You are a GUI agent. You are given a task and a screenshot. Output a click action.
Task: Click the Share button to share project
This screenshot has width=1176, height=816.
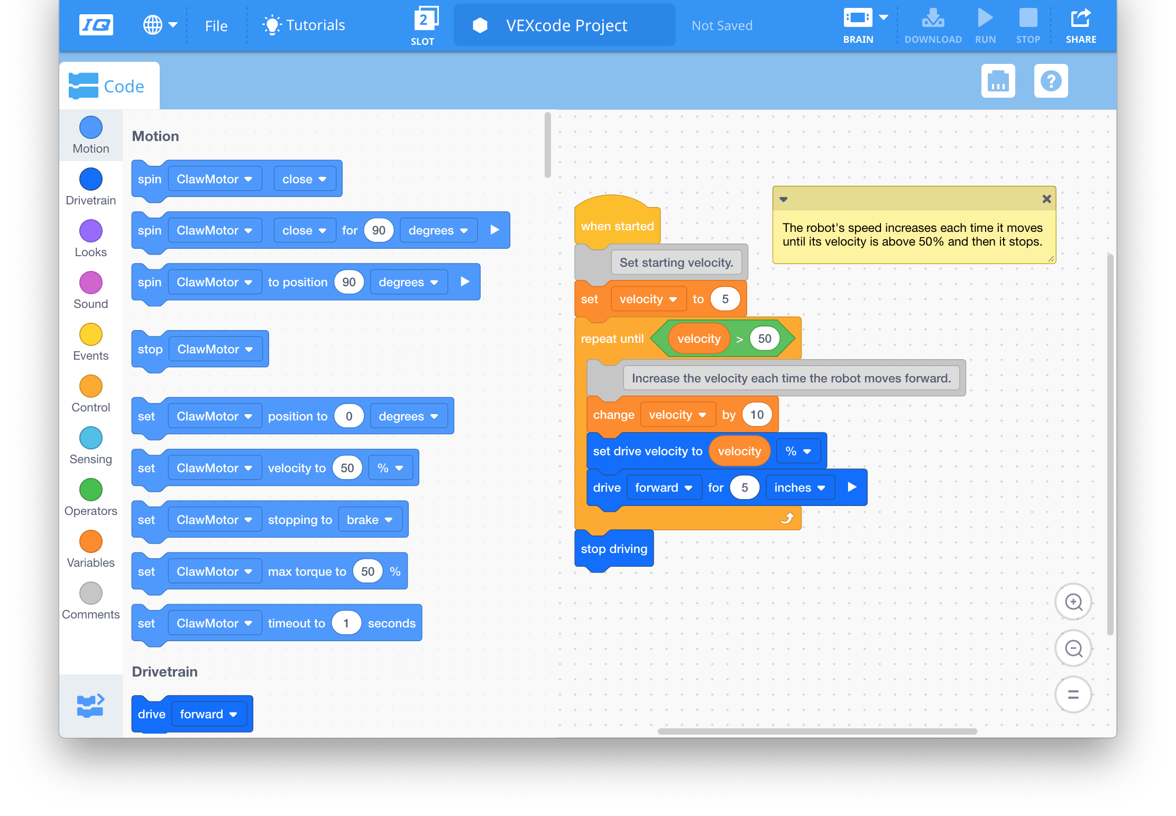click(1079, 24)
